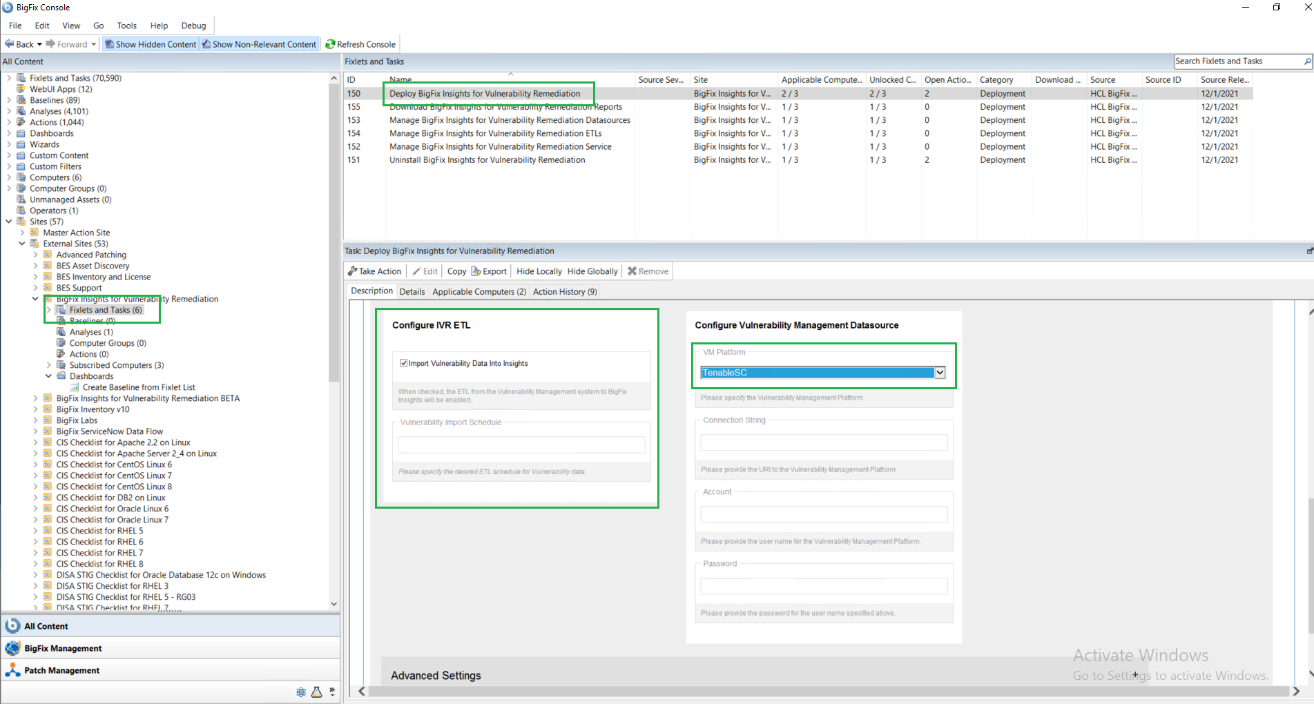The image size is (1314, 704).
Task: Click the Back arrow icon
Action: pyautogui.click(x=10, y=44)
